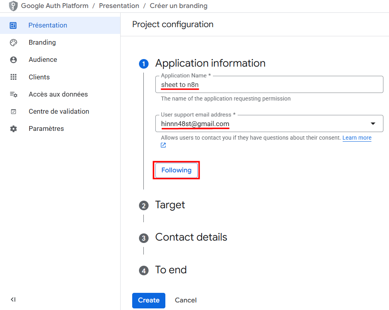Click the Cancel option
This screenshot has height=310, width=389.
(x=185, y=300)
